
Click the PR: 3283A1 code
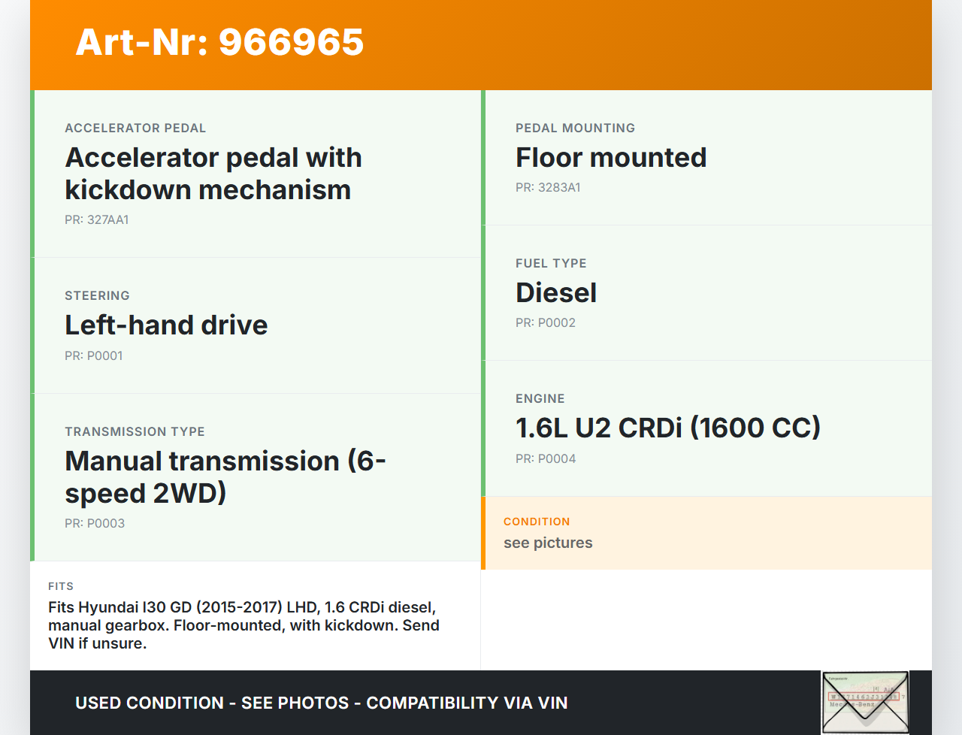[x=548, y=187]
